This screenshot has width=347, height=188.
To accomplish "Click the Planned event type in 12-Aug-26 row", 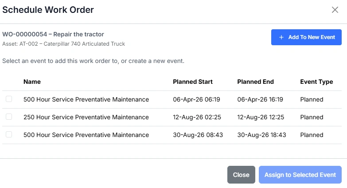I will click(312, 117).
